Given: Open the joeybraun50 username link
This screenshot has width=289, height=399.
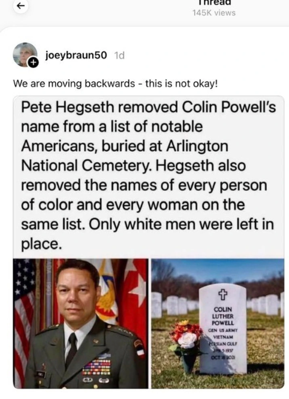Looking at the screenshot, I should (x=76, y=55).
